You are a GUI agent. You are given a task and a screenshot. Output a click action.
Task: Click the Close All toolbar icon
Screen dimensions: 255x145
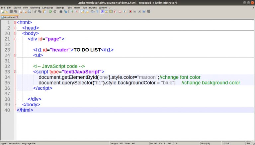pyautogui.click(x=25, y=11)
